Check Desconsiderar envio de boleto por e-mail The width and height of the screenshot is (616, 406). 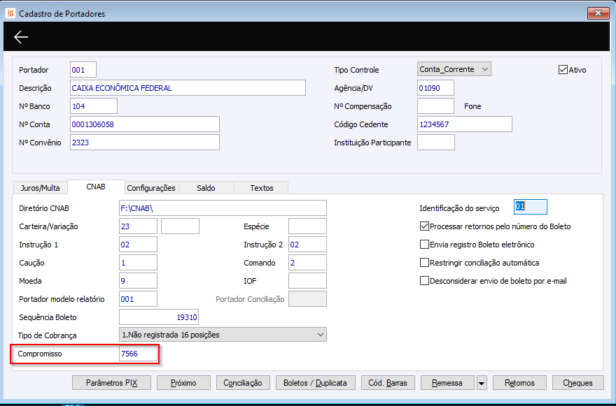[424, 281]
